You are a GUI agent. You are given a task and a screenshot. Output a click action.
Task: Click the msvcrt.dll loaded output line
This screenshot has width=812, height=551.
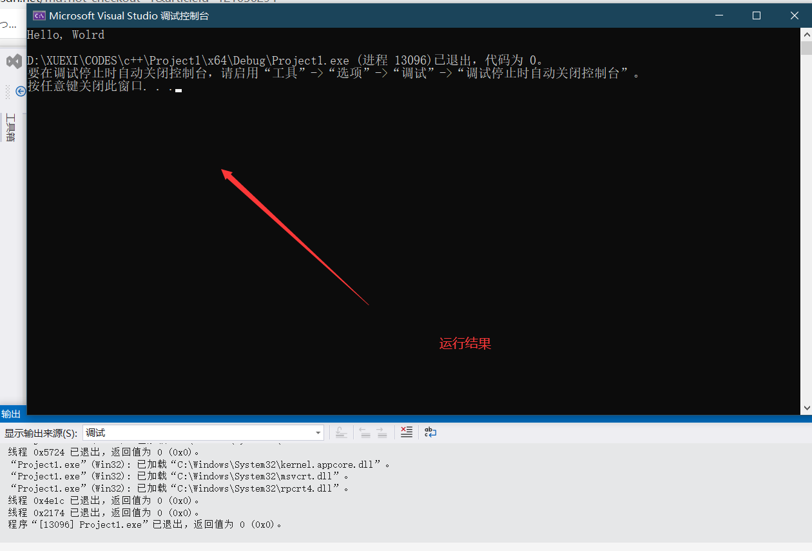click(180, 476)
